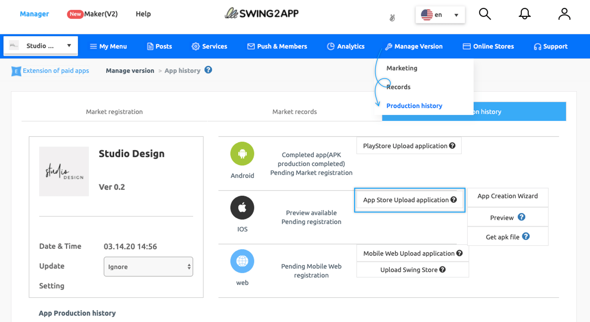Click the Extension of paid apps icon
This screenshot has width=590, height=322.
pos(16,71)
